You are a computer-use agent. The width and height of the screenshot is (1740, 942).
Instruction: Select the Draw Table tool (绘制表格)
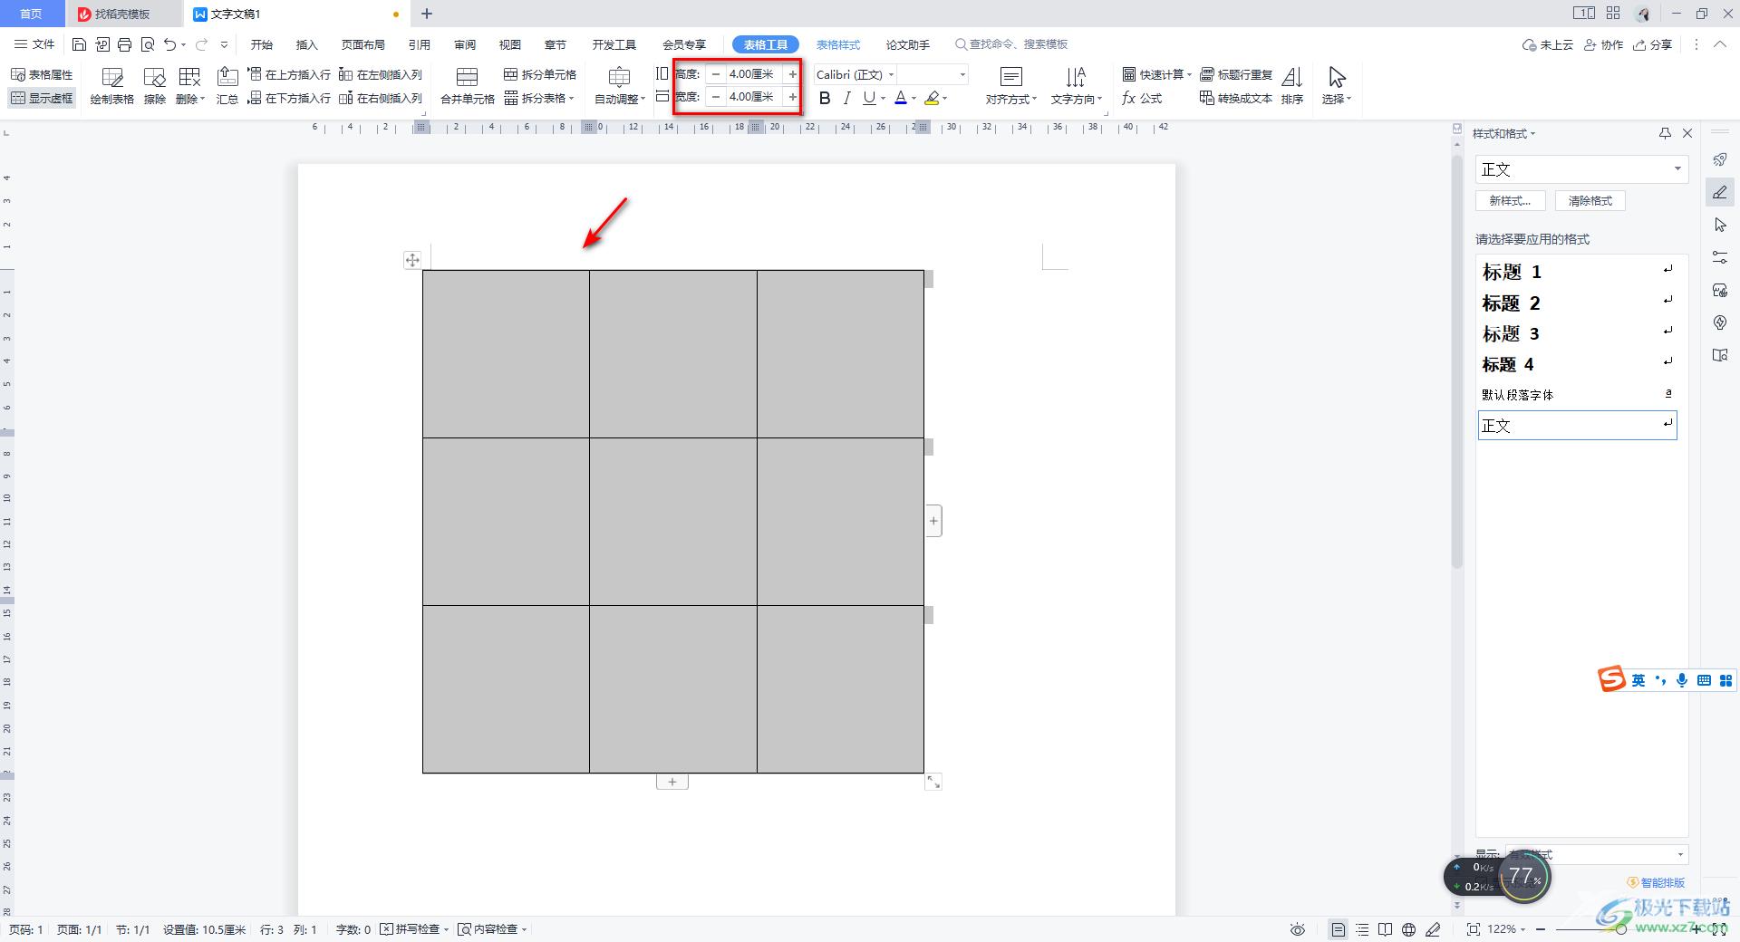(112, 86)
